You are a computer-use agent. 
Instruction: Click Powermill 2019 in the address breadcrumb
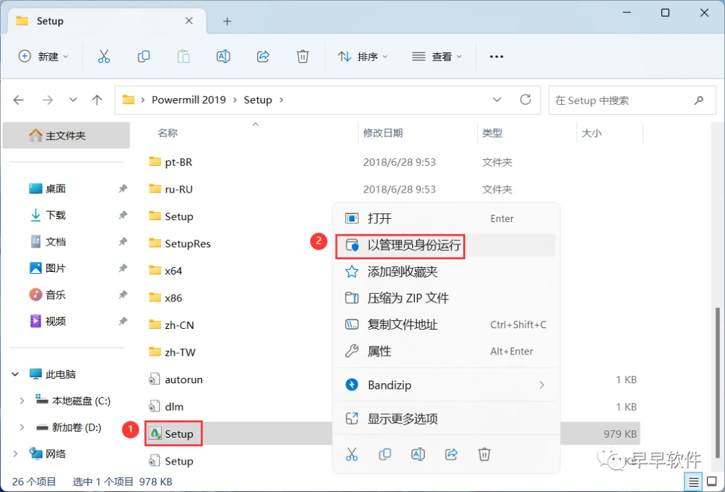pos(189,100)
